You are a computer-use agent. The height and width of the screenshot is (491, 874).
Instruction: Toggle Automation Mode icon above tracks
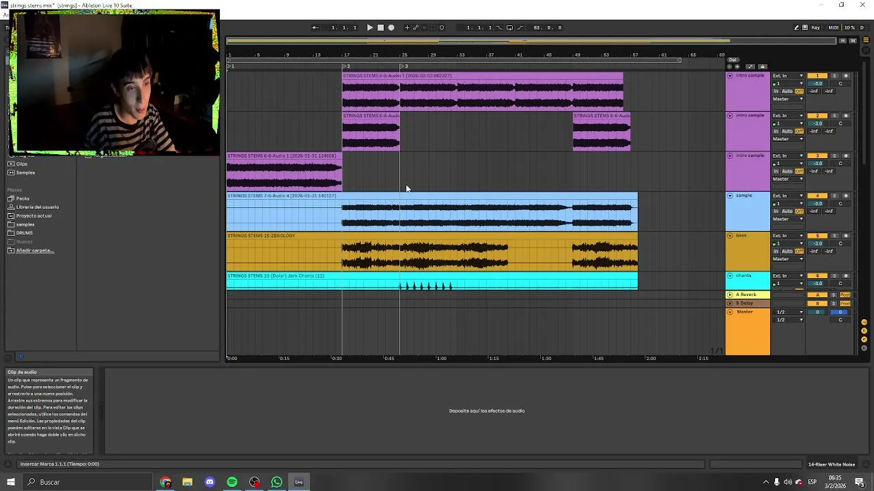(x=750, y=67)
